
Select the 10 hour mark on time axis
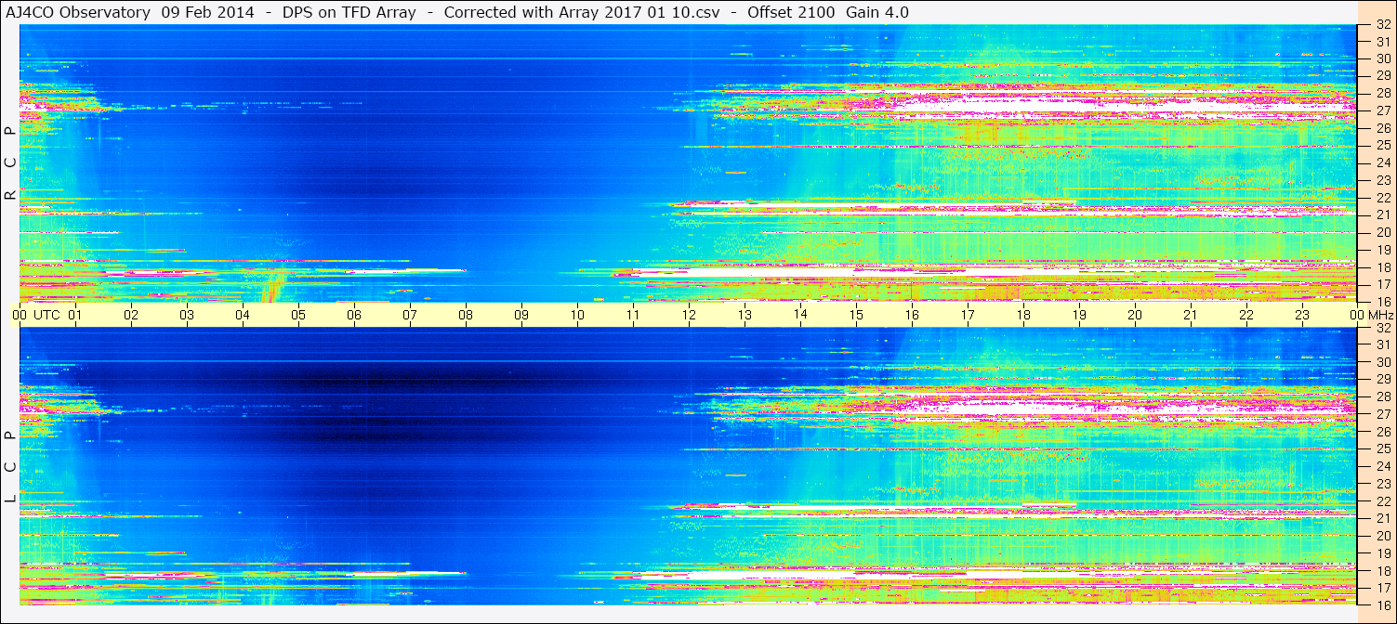click(577, 315)
